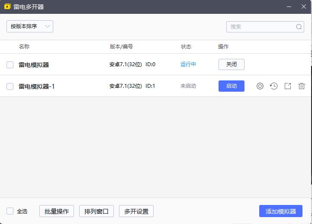Image resolution: width=312 pixels, height=224 pixels.
Task: Click the 添加模拟器 button
Action: [x=281, y=211]
